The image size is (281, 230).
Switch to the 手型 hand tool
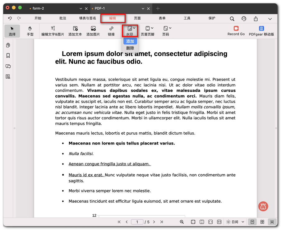30,31
